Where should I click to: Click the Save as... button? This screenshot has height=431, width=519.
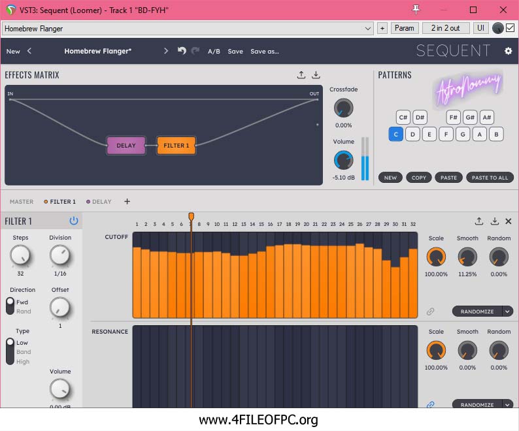265,51
